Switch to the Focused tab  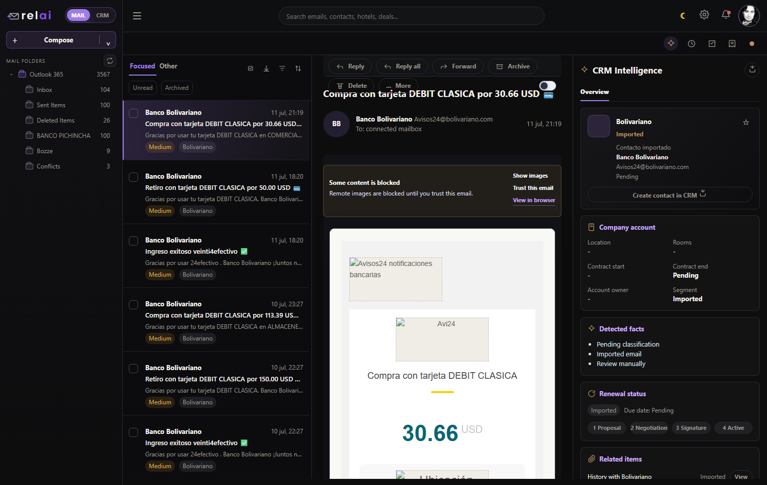(x=143, y=66)
